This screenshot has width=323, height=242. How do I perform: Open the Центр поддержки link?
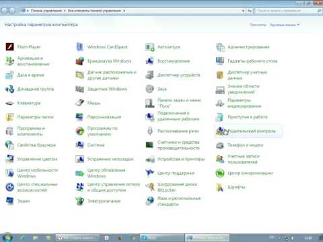[176, 173]
